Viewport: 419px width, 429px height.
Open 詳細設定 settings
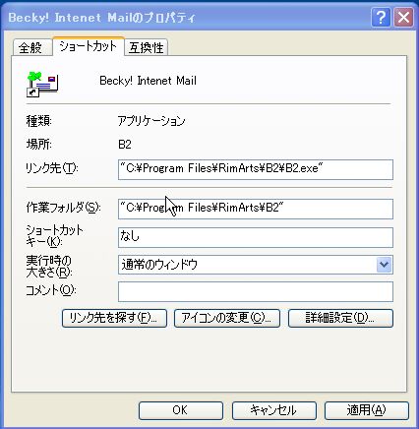(340, 318)
